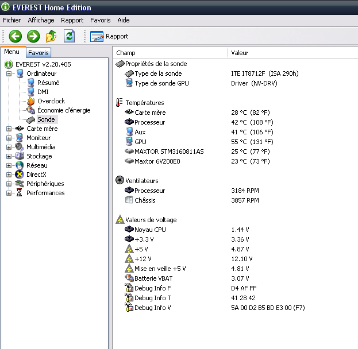Click the ITE IT8712F (ISA 290h) value
358x349 pixels.
point(264,73)
